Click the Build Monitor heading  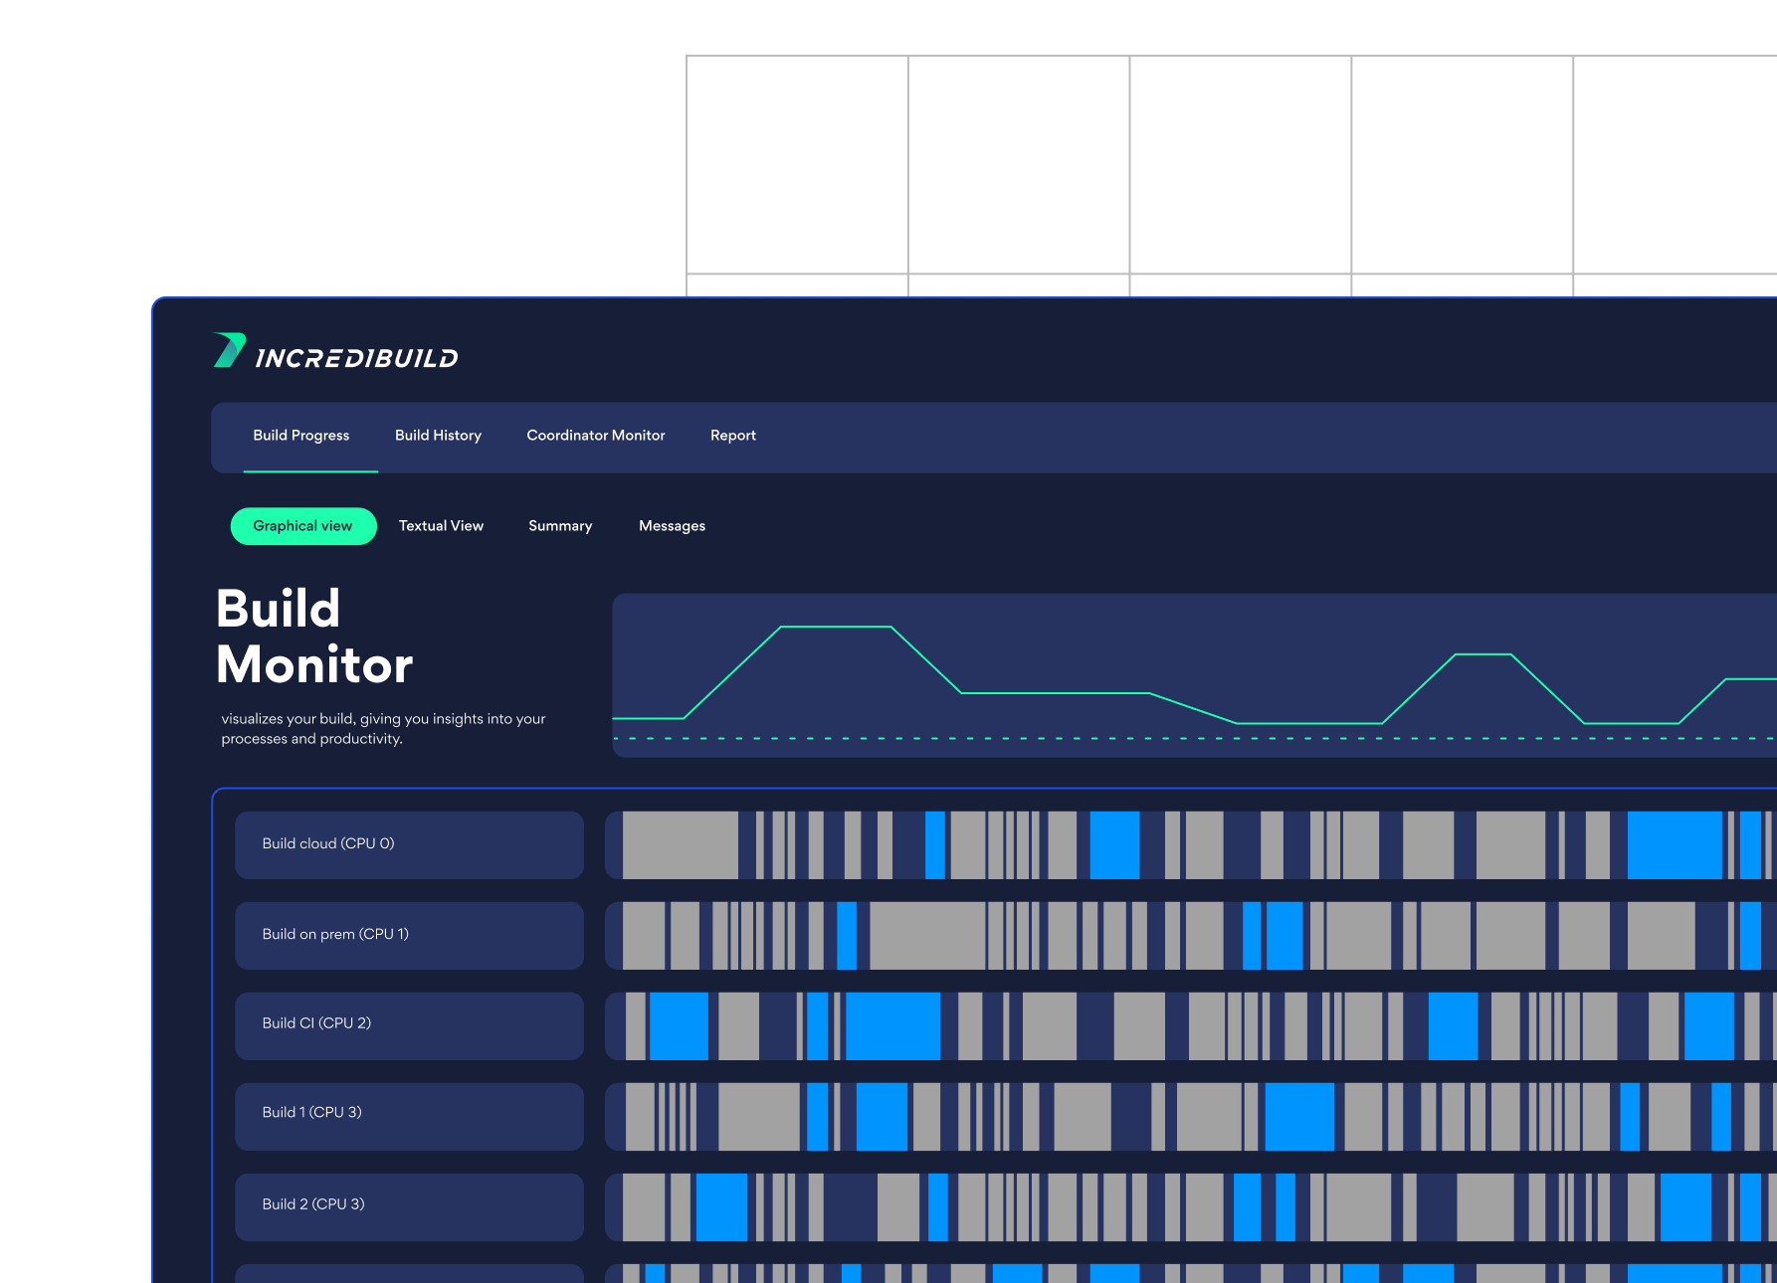[x=314, y=637]
